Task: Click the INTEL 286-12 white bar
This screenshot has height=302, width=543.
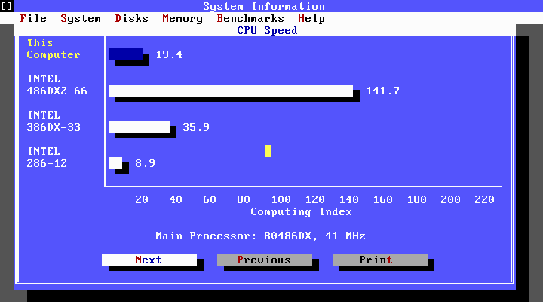Action: 115,163
